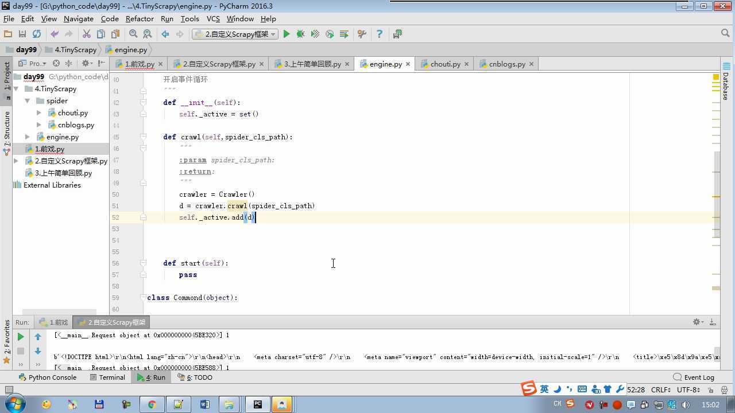735x413 pixels.
Task: Paste from clipboard toolbar icon
Action: (115, 34)
